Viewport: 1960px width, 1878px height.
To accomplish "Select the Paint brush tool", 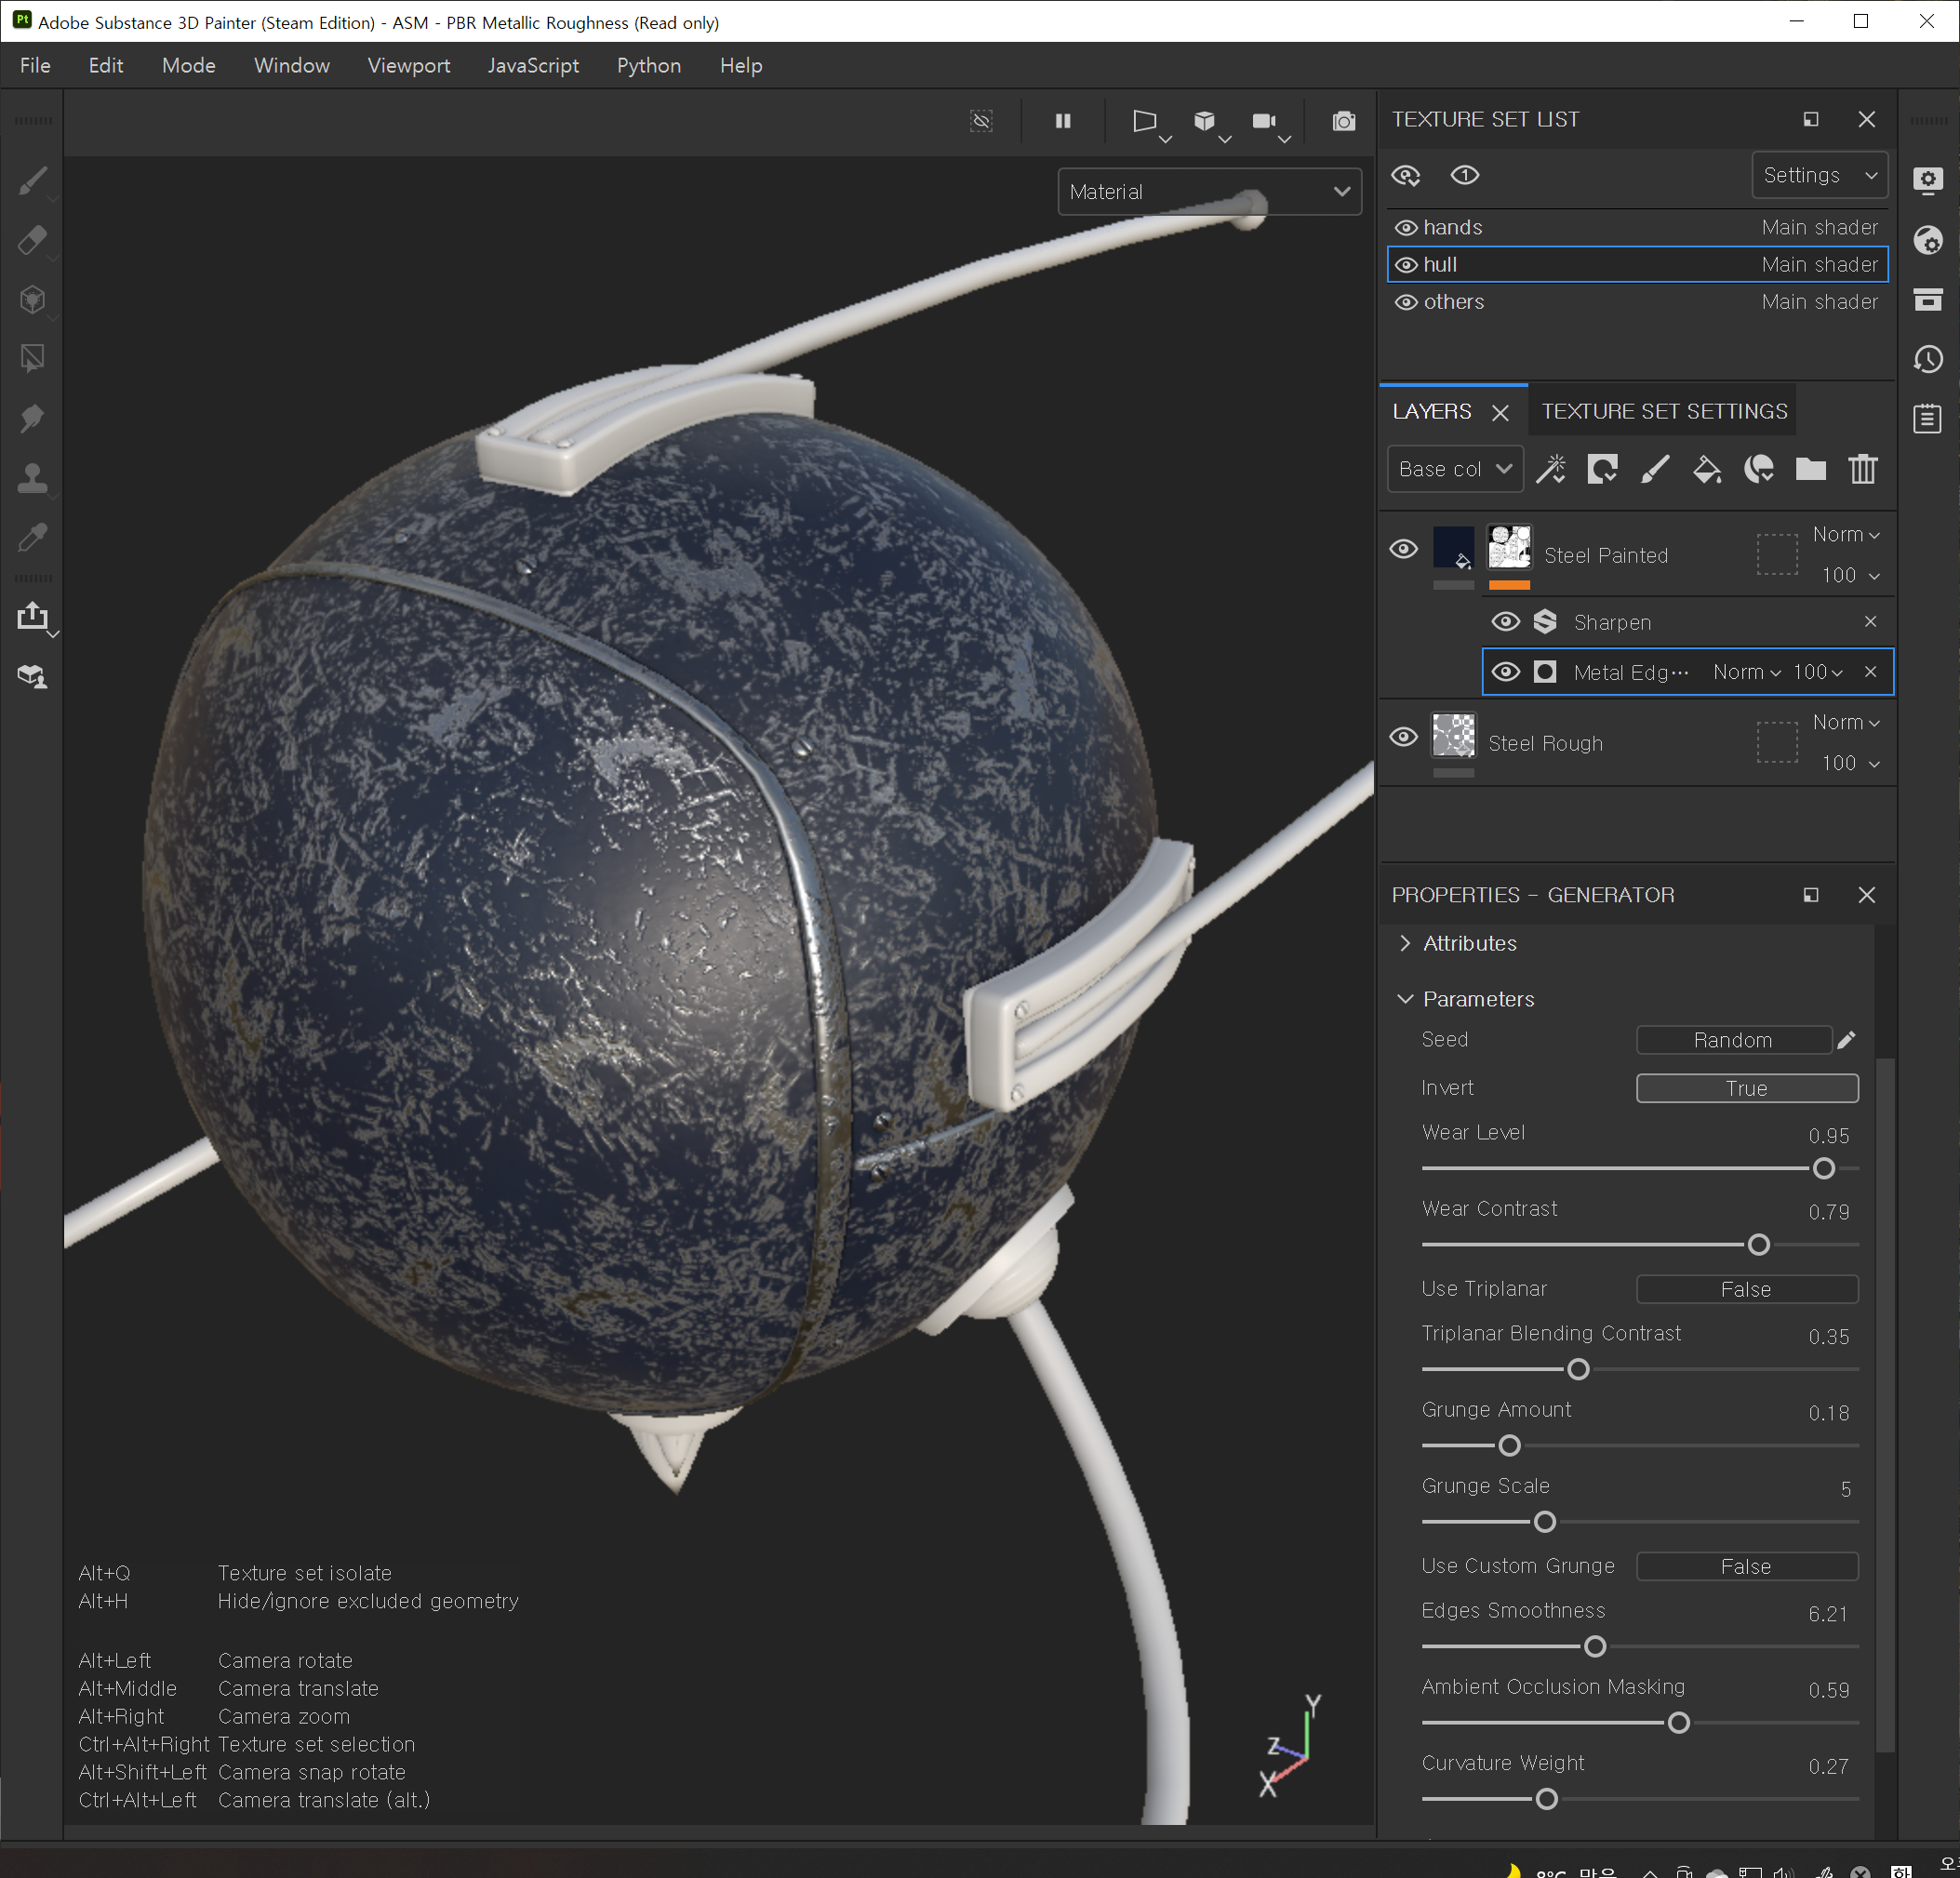I will [x=32, y=181].
